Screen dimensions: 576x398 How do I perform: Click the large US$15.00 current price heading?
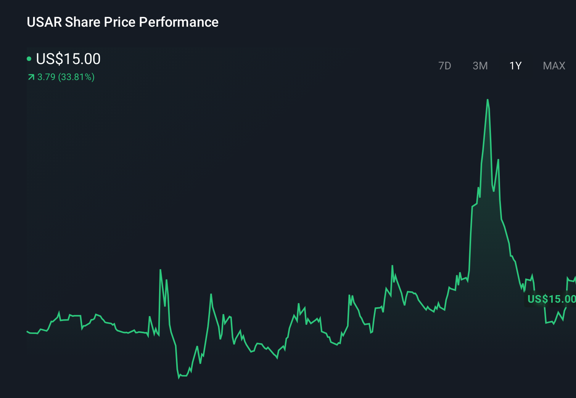[x=68, y=59]
